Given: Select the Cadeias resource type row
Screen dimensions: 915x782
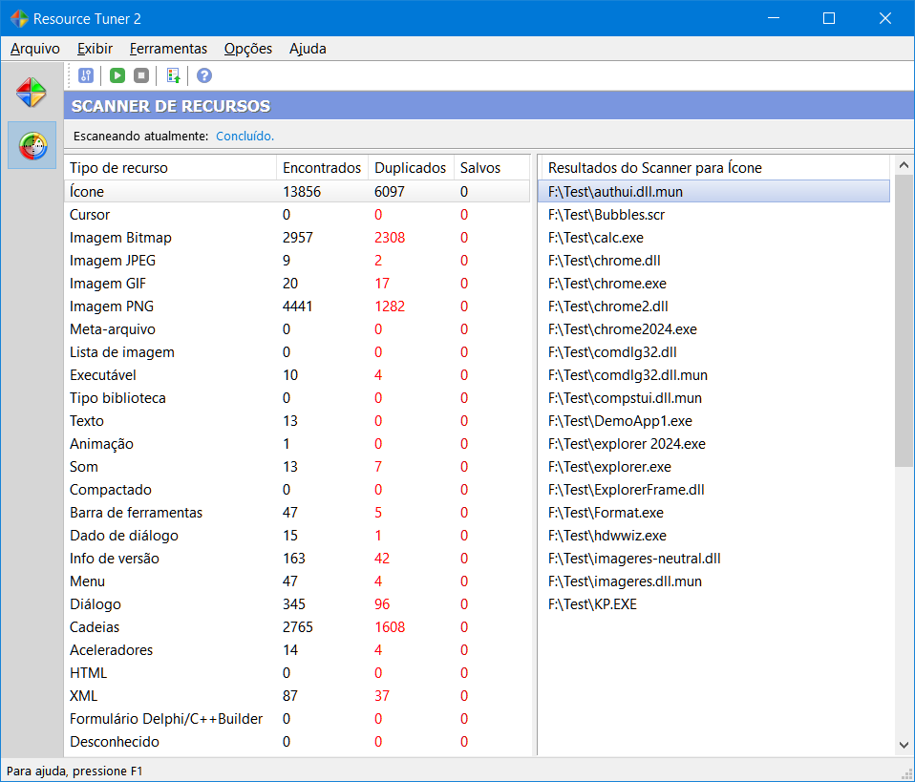Looking at the screenshot, I should click(95, 627).
